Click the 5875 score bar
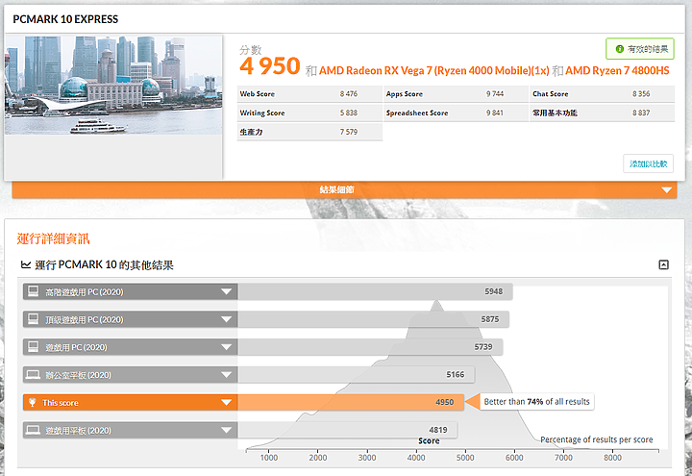Screen dimensions: 692x476 [x=373, y=319]
